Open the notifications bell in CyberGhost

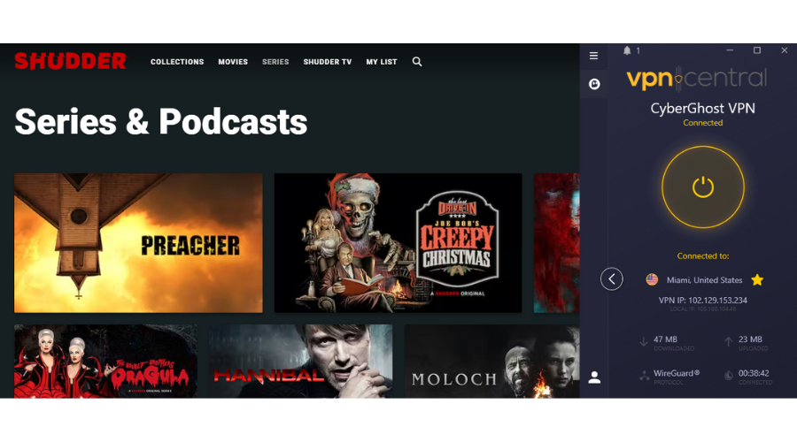point(627,50)
